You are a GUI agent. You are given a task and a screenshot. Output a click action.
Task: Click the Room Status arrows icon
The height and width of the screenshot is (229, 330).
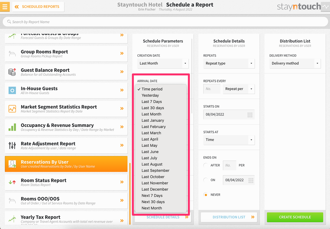tap(12, 182)
